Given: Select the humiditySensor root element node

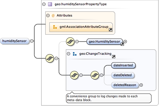Looking at the screenshot, I should point(14,41).
